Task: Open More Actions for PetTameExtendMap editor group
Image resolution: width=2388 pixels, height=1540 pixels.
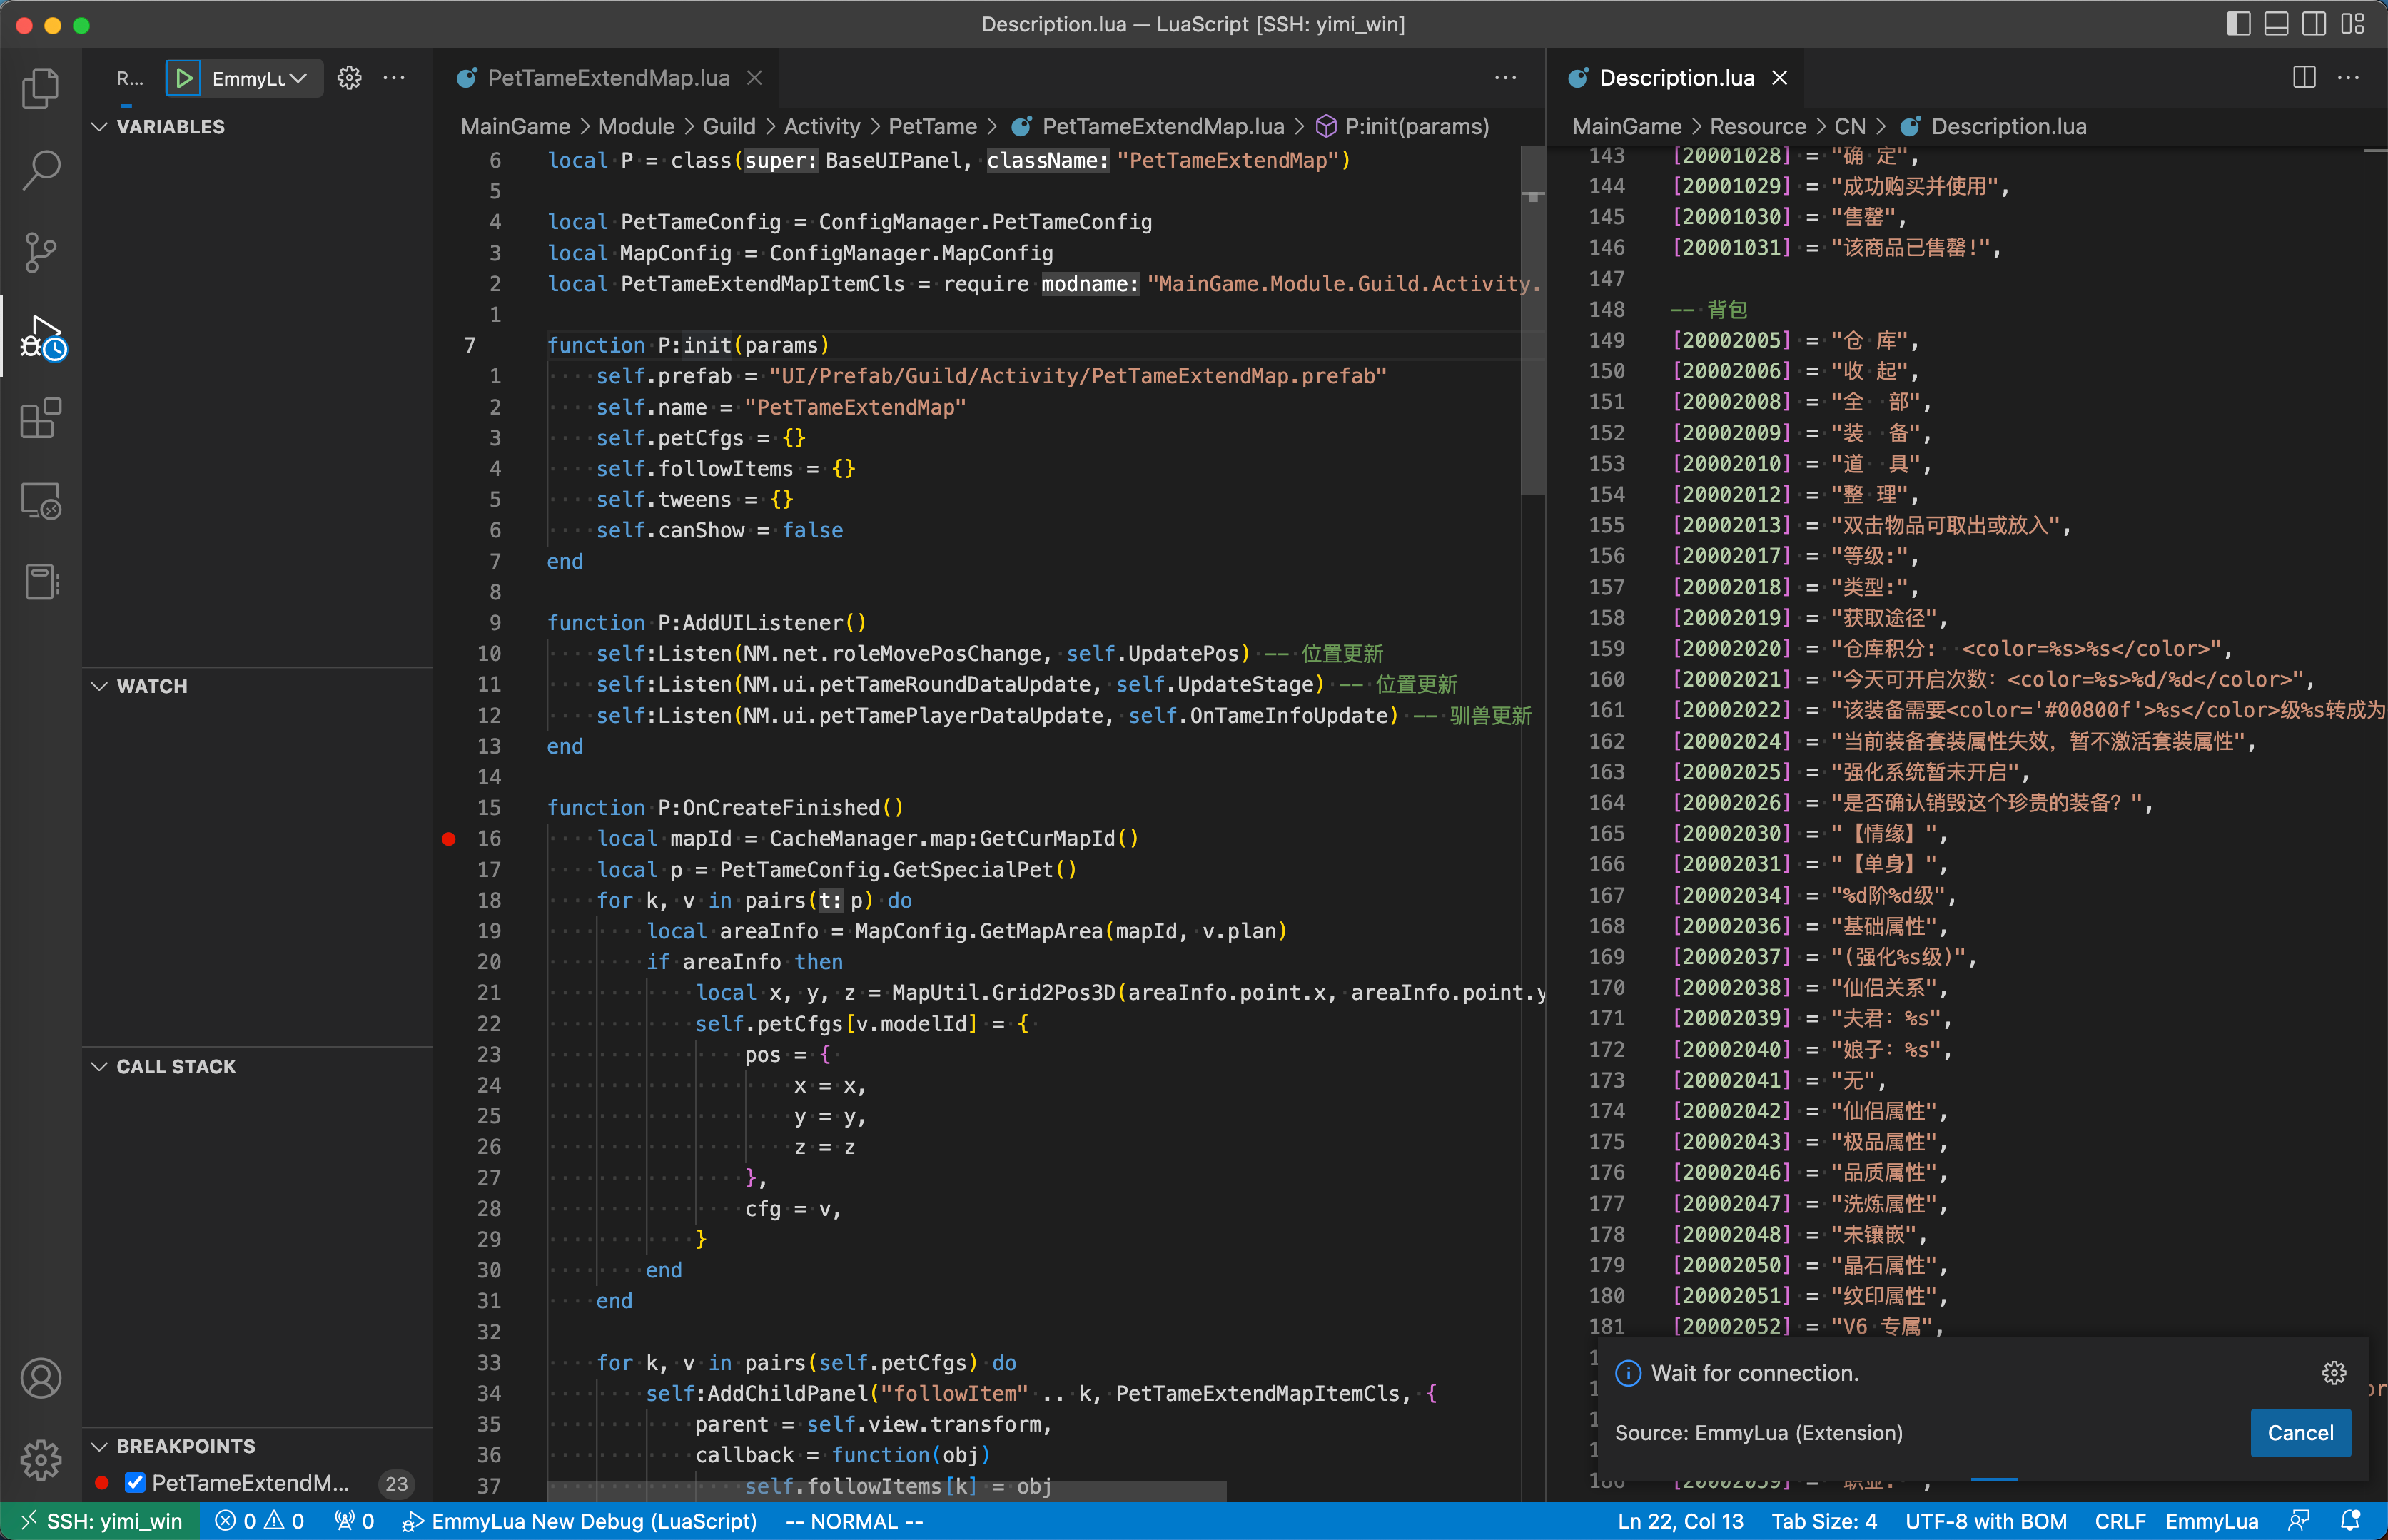Action: point(1505,78)
